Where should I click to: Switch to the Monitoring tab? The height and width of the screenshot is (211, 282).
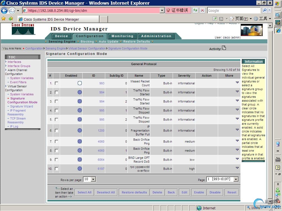122,36
